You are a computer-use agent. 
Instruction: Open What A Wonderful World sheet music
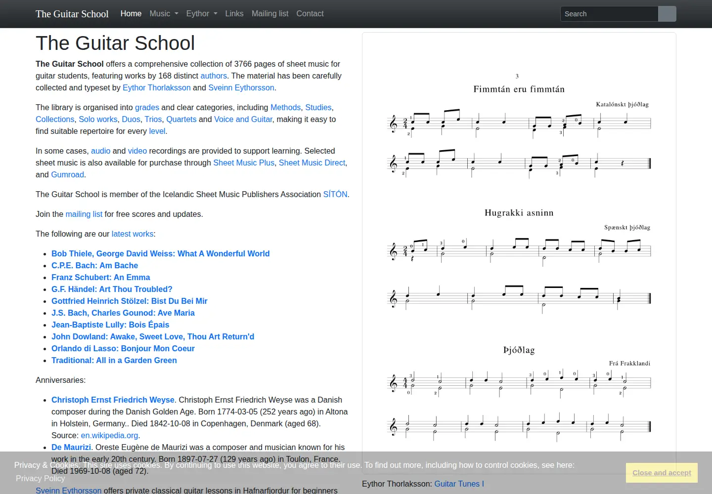(161, 253)
